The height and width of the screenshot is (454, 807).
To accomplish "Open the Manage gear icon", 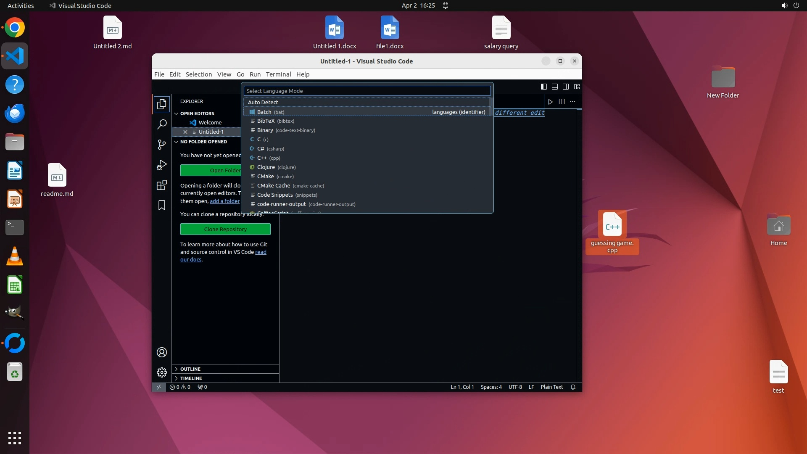I will [162, 372].
